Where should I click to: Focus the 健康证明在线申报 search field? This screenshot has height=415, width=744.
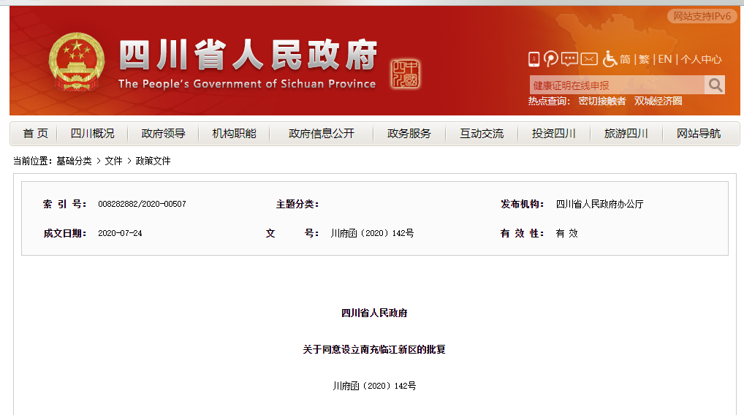coord(616,85)
